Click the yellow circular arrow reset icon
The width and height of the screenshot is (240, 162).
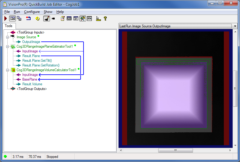pyautogui.click(x=37, y=19)
